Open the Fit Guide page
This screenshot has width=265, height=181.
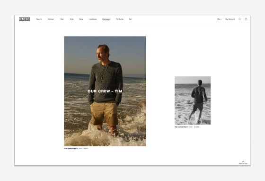120,19
